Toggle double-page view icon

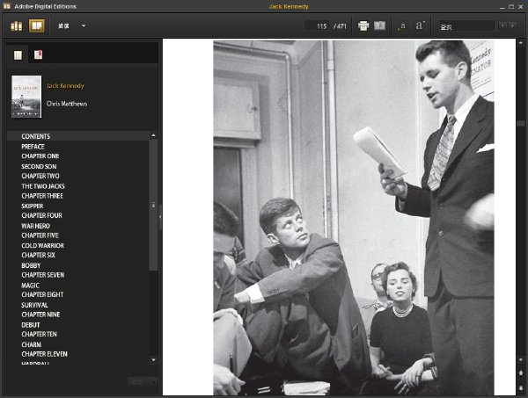(379, 25)
